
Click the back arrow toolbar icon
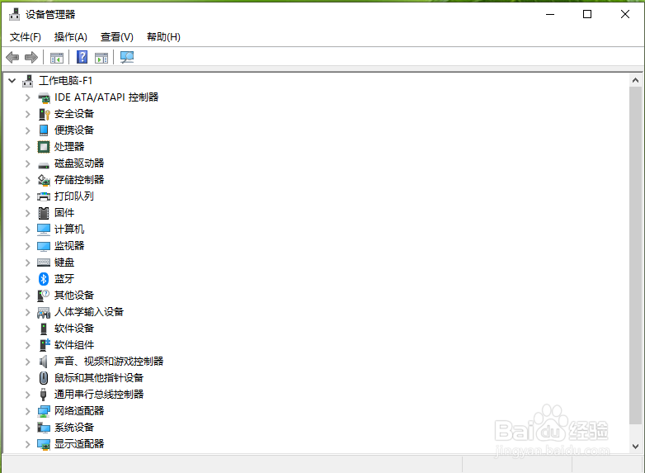tap(12, 57)
